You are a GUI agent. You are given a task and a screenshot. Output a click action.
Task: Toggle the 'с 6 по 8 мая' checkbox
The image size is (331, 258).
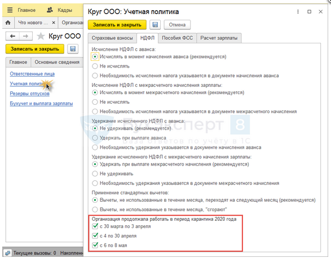click(95, 245)
